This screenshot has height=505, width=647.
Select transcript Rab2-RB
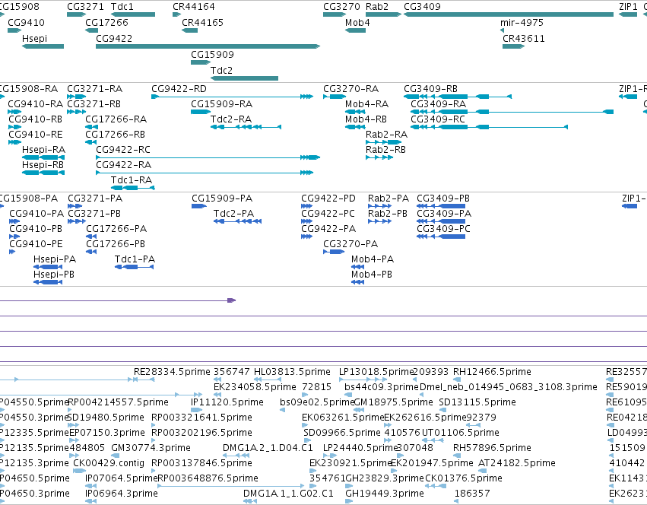tap(385, 150)
